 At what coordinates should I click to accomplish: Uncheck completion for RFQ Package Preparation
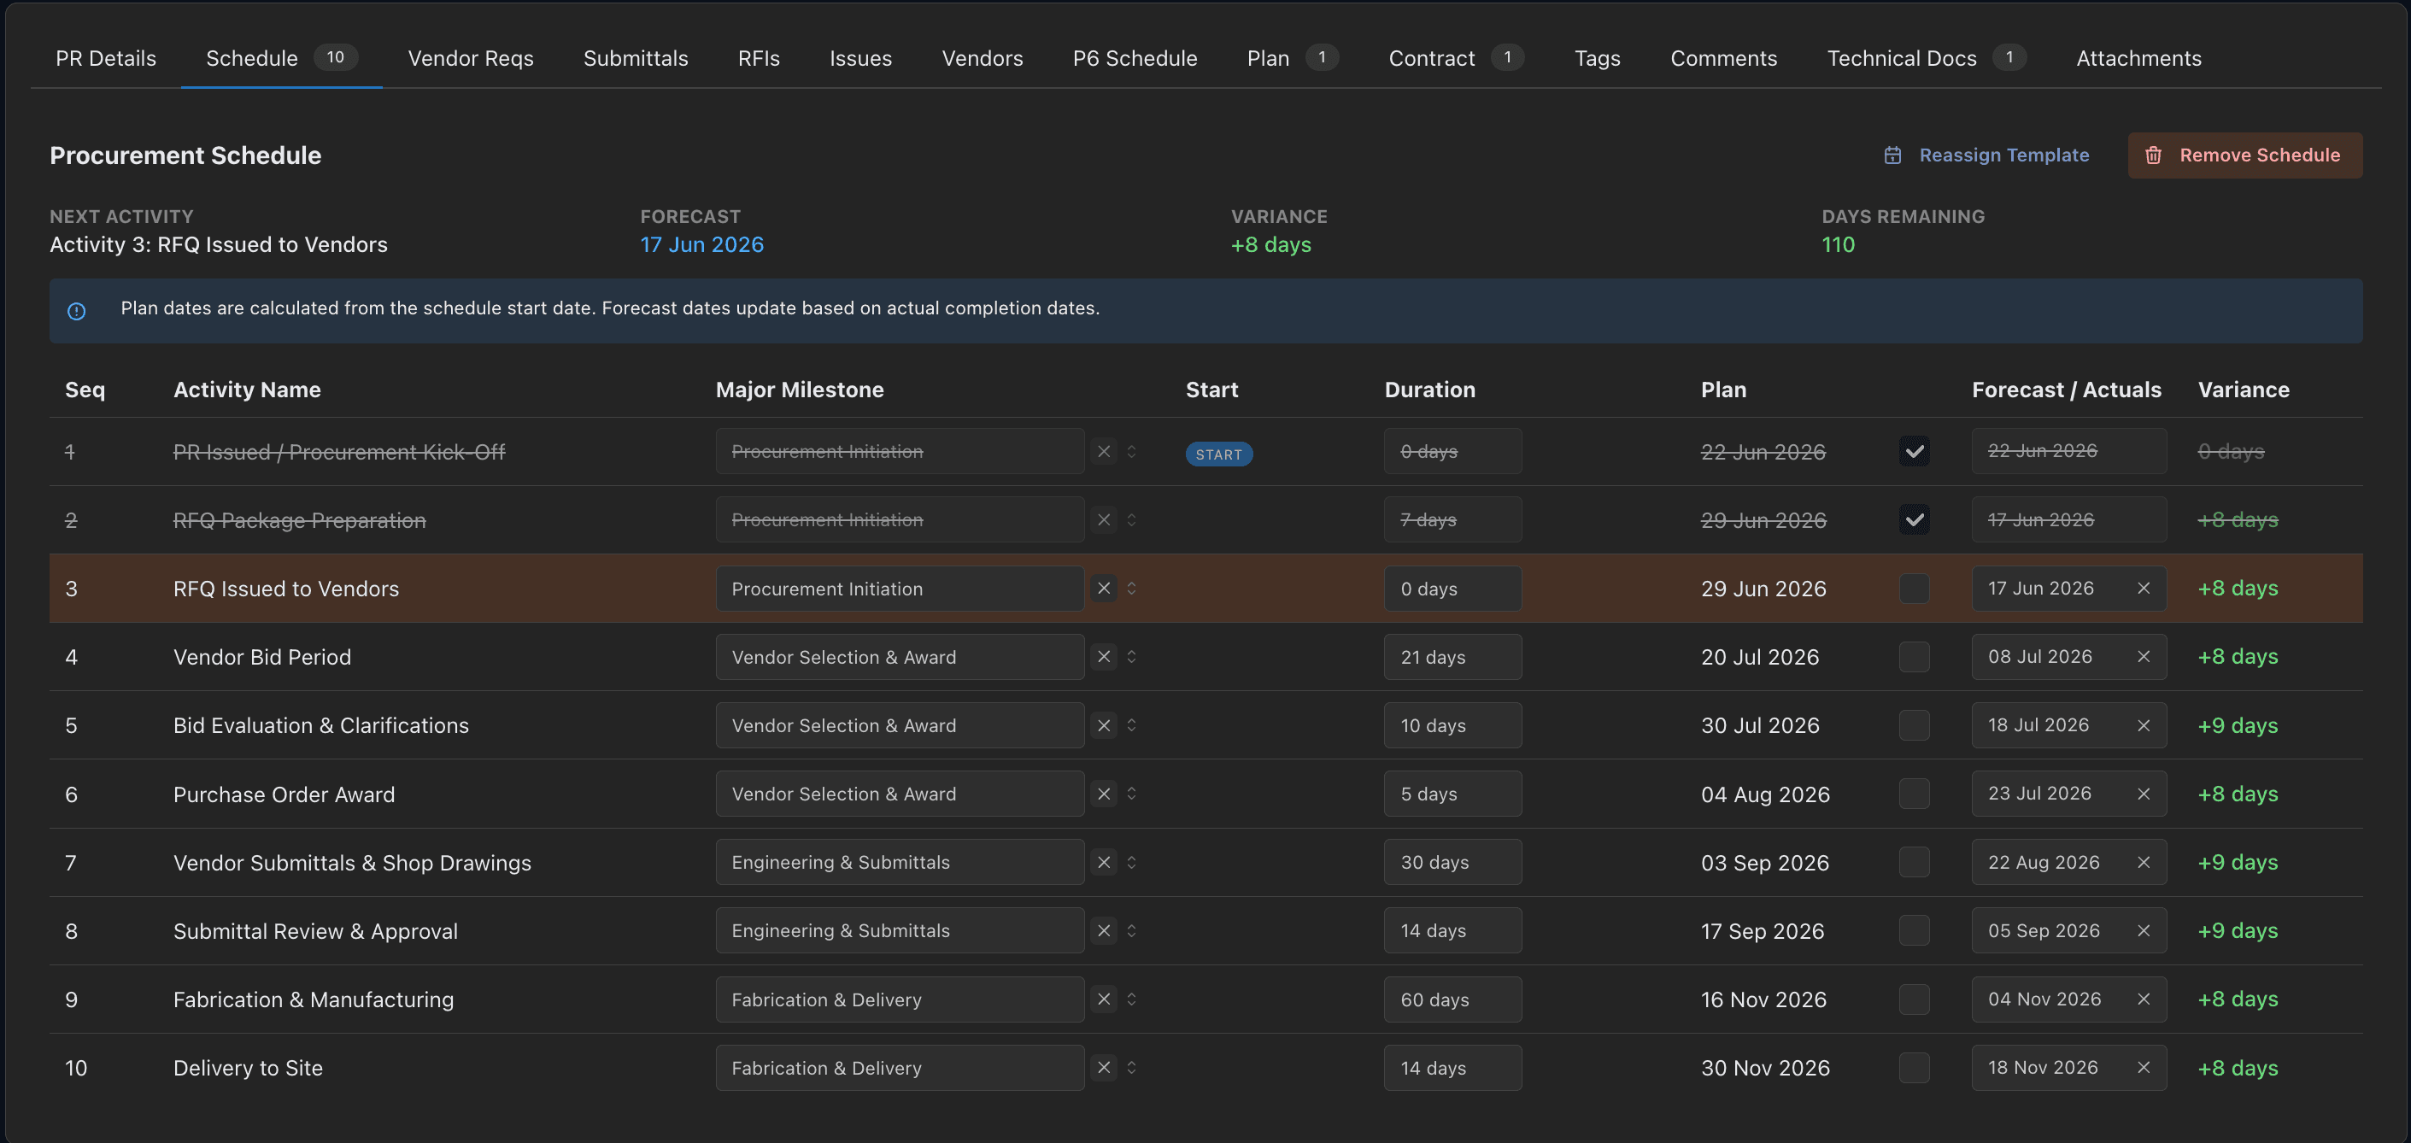[x=1914, y=519]
